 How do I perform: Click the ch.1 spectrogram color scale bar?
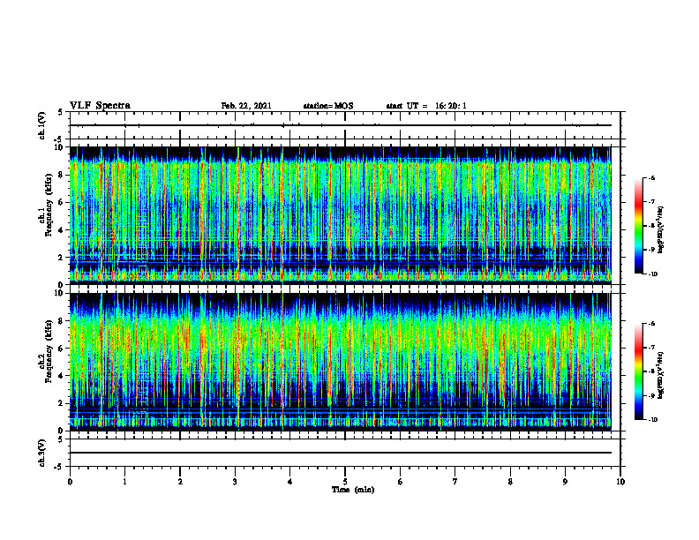(x=639, y=226)
